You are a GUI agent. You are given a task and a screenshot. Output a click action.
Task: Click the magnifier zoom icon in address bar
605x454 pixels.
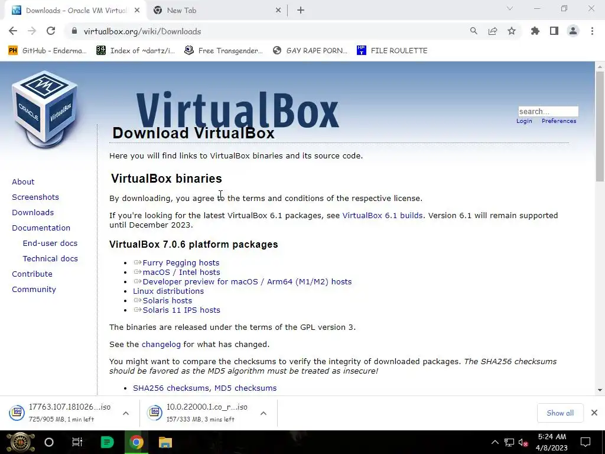coord(473,31)
